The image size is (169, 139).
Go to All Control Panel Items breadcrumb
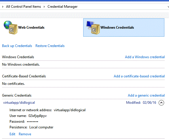(x=23, y=7)
